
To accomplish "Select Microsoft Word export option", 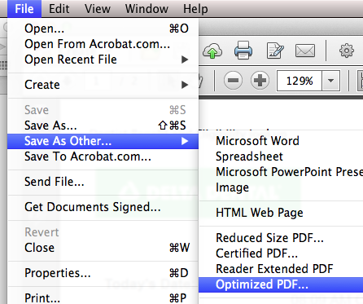I will coord(281,141).
